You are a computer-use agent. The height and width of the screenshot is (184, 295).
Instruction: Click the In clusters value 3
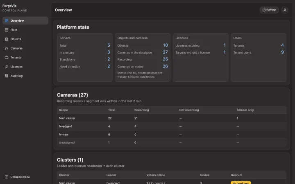point(109,52)
